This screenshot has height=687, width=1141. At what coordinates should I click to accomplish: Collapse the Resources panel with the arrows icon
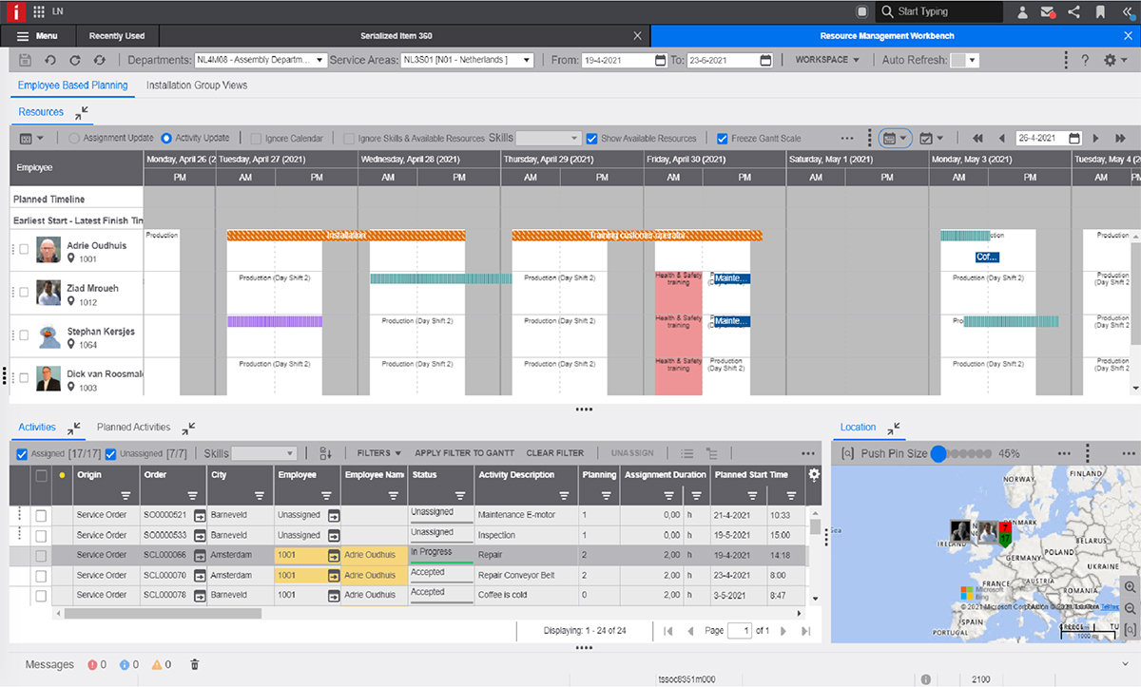click(x=82, y=112)
